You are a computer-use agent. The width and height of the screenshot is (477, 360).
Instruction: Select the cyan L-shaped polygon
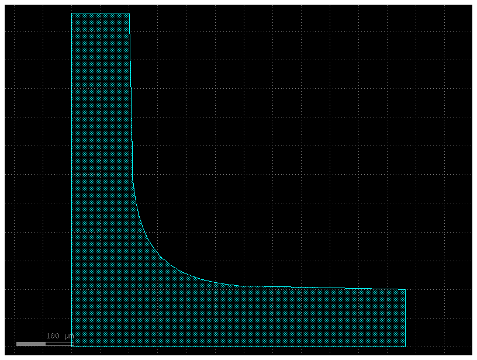coord(99,175)
